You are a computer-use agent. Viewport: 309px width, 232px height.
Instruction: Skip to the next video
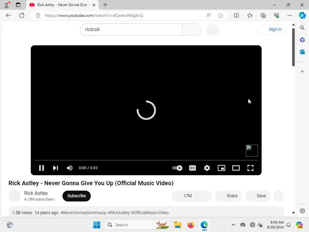(x=56, y=168)
